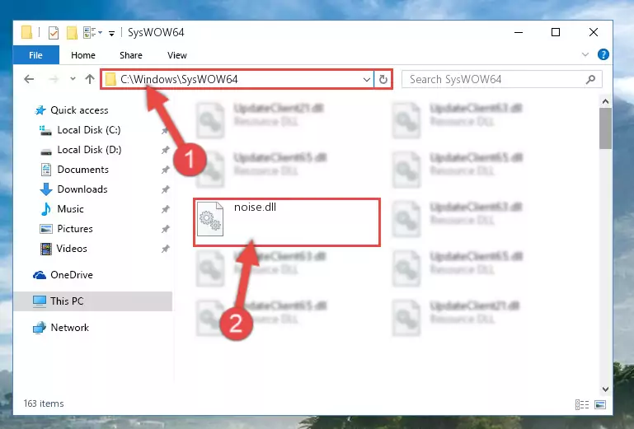The width and height of the screenshot is (634, 429).
Task: Click the magnifier search icon
Action: [x=590, y=79]
